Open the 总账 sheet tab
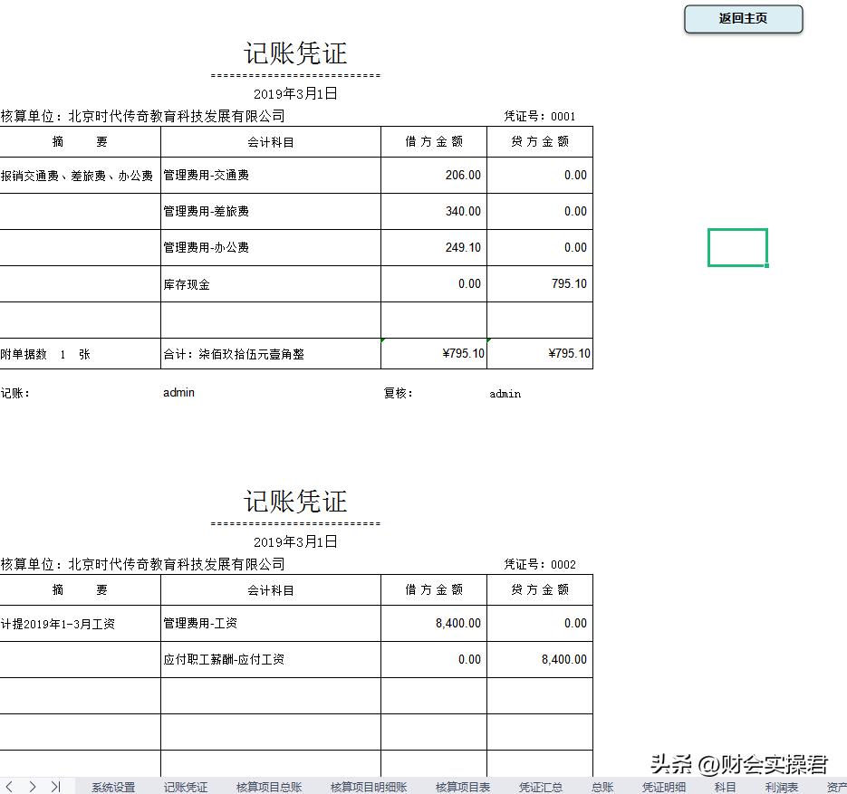The width and height of the screenshot is (847, 794). (602, 787)
